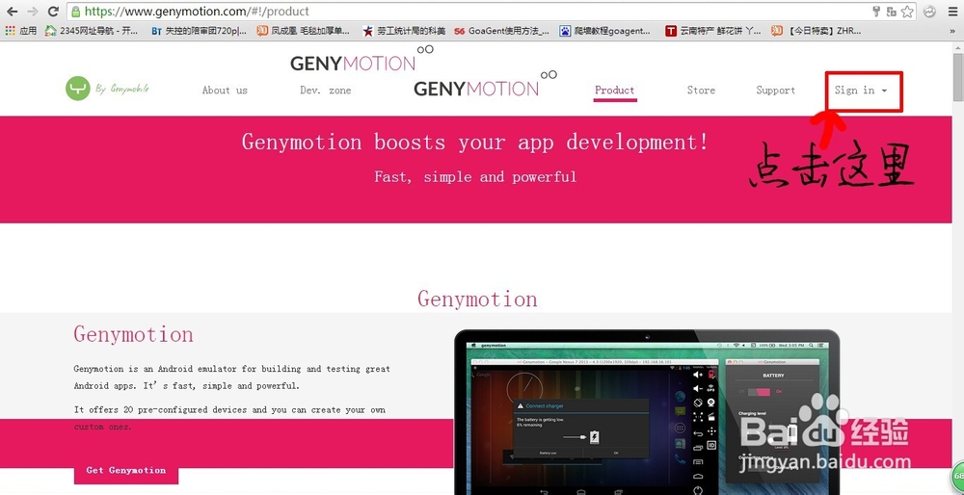Open the Dev. zone menu item

coord(326,91)
